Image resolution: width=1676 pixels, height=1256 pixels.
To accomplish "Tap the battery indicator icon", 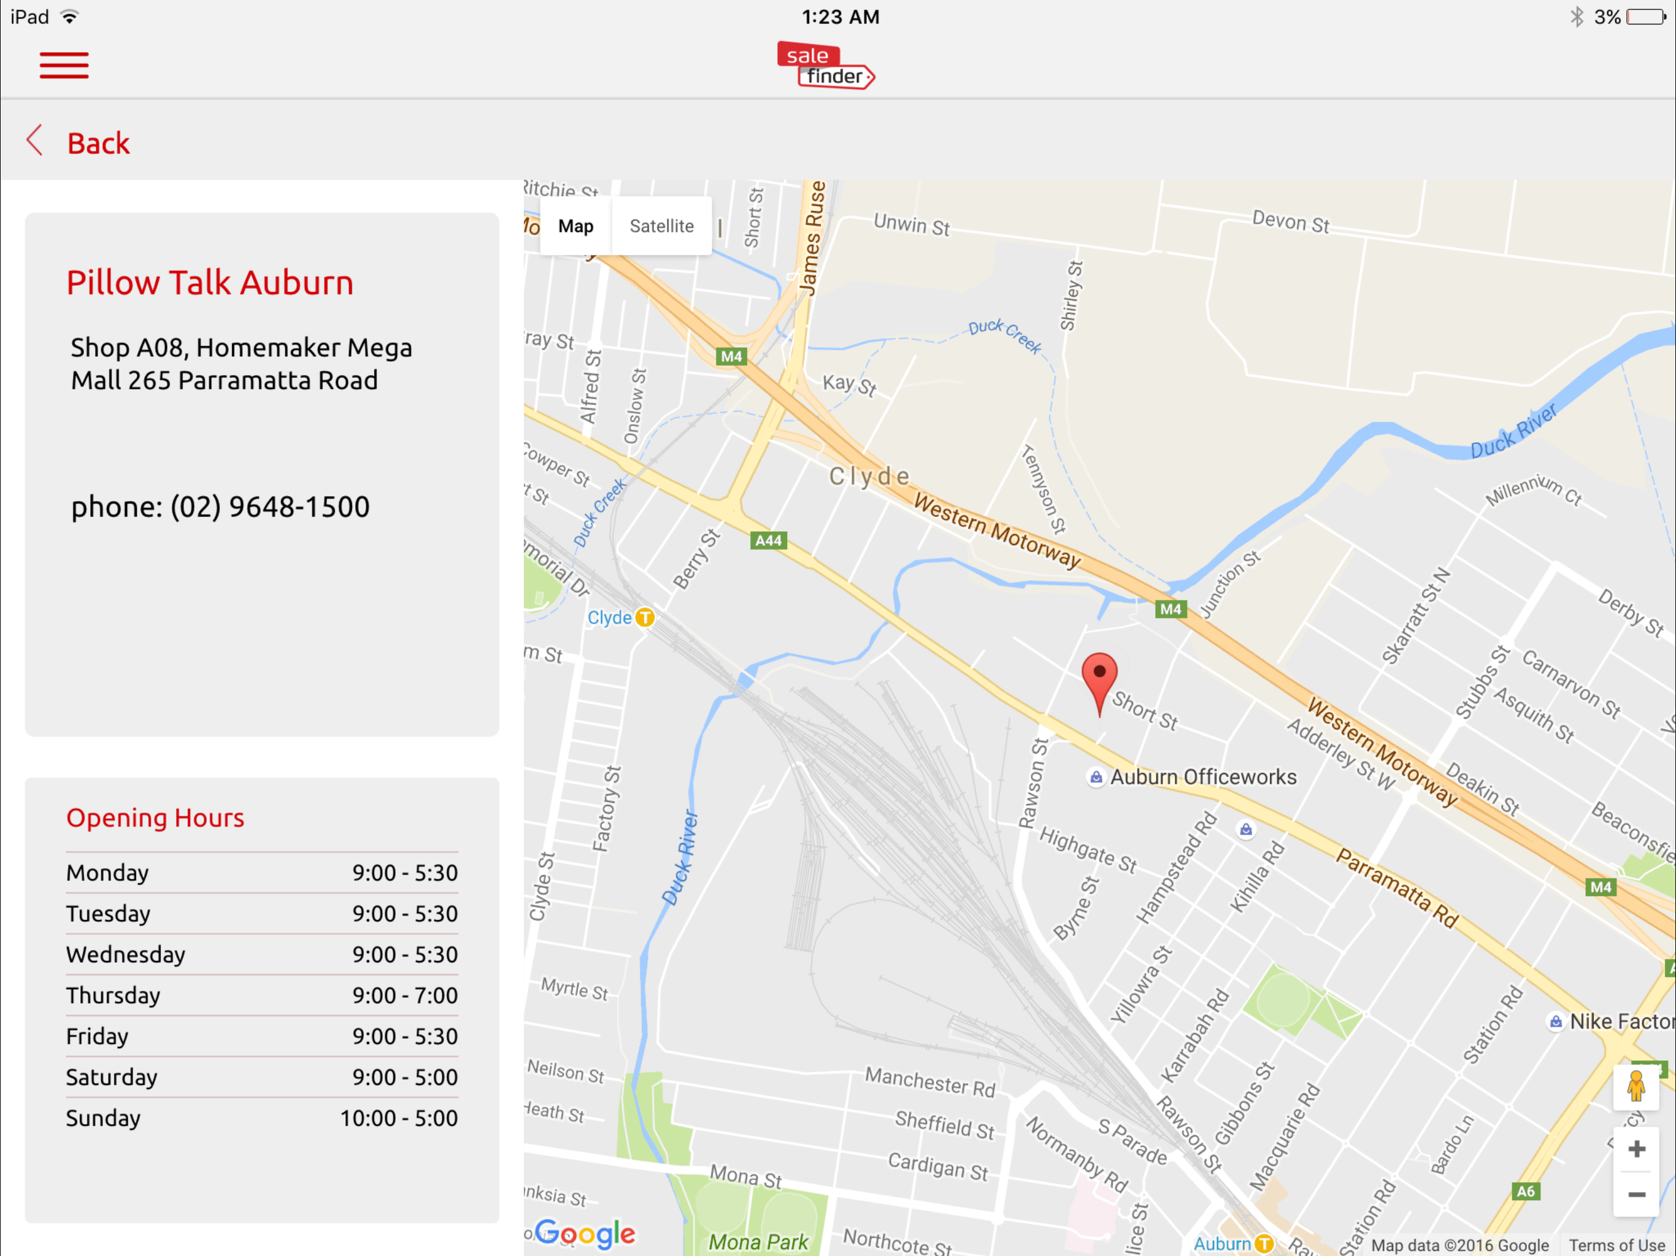I will (1647, 17).
